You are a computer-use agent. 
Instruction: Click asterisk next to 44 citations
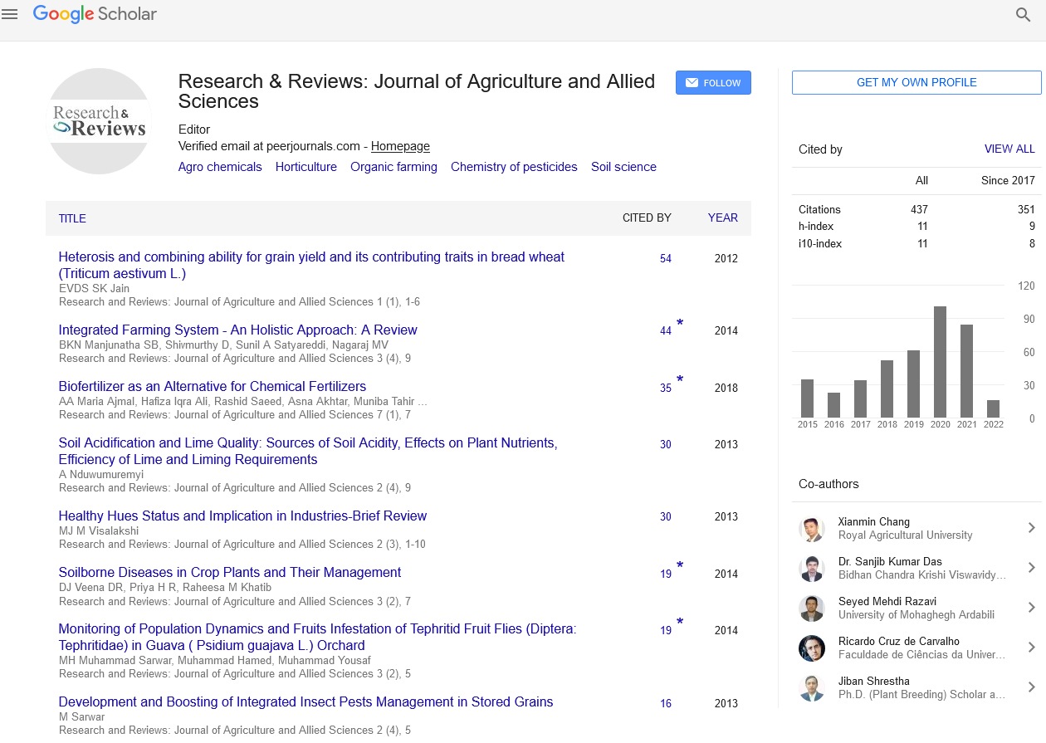coord(680,324)
